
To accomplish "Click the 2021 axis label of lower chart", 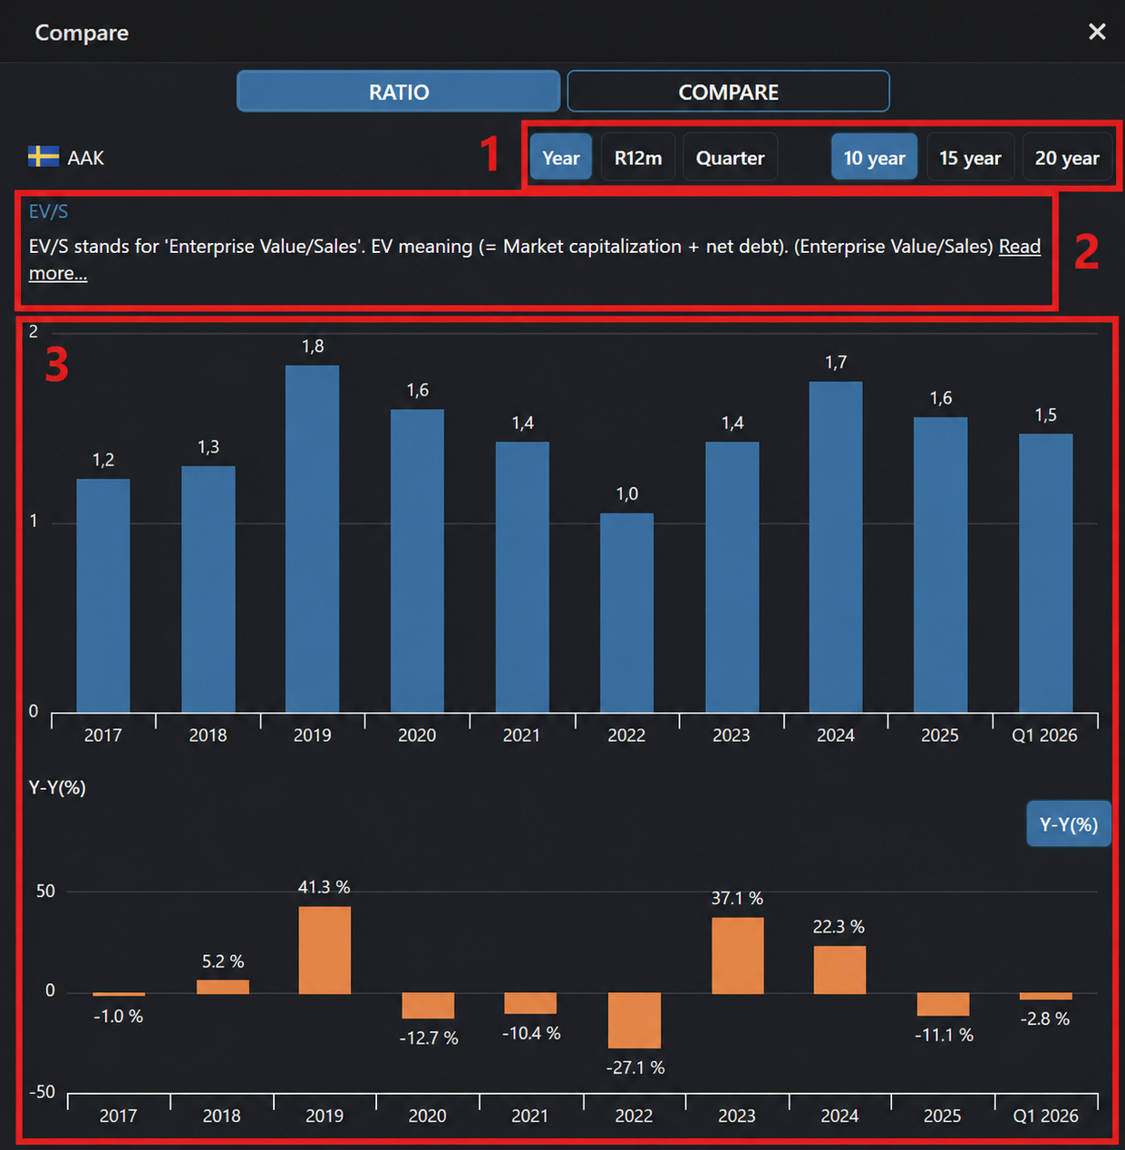I will point(530,1116).
